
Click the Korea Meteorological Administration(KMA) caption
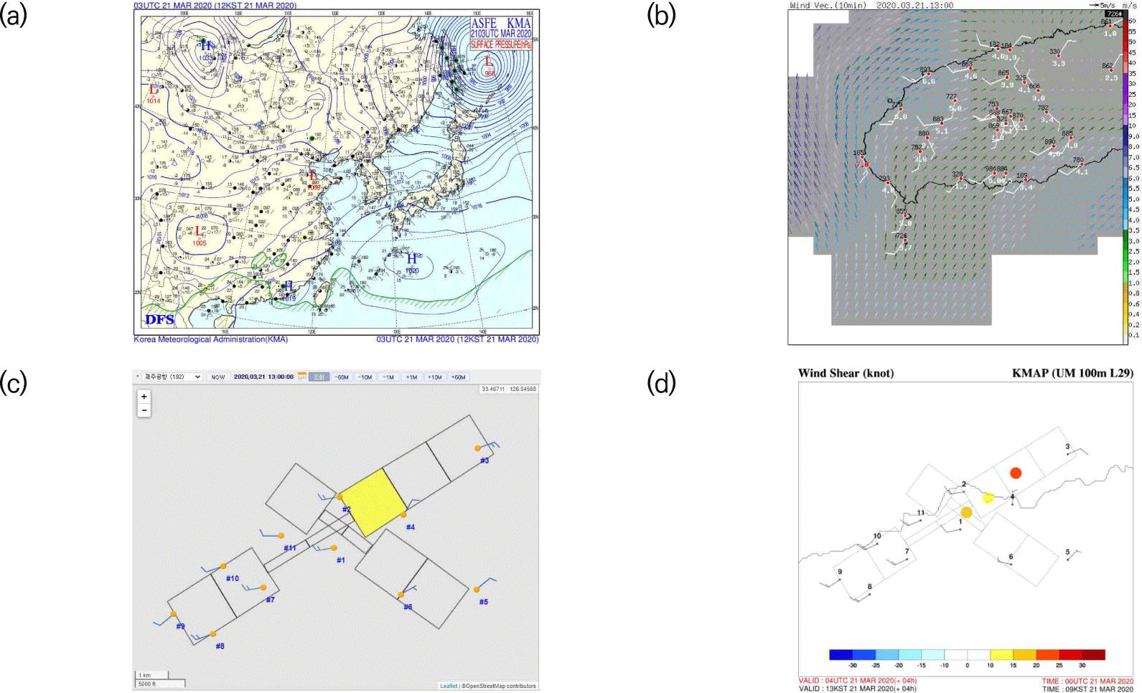(x=210, y=339)
